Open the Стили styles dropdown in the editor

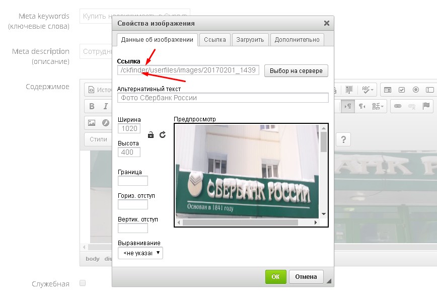(98, 139)
